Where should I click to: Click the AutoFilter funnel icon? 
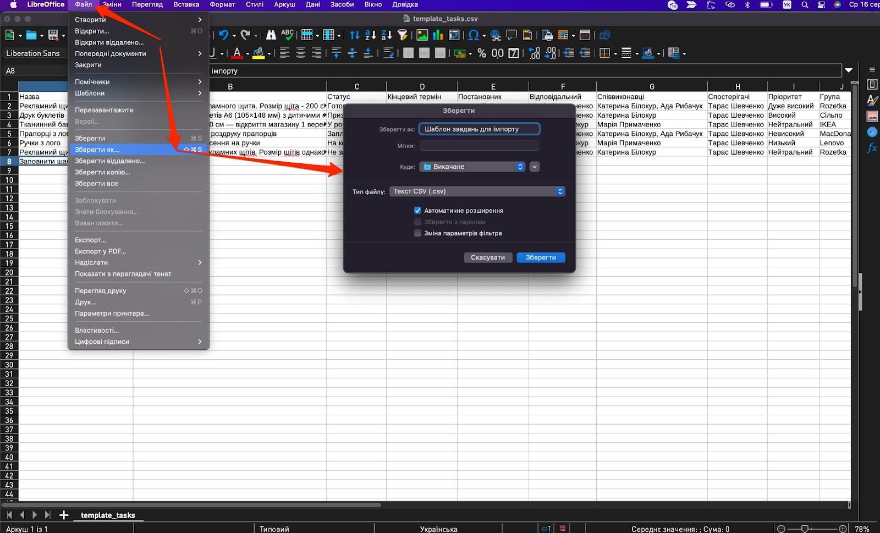[403, 35]
